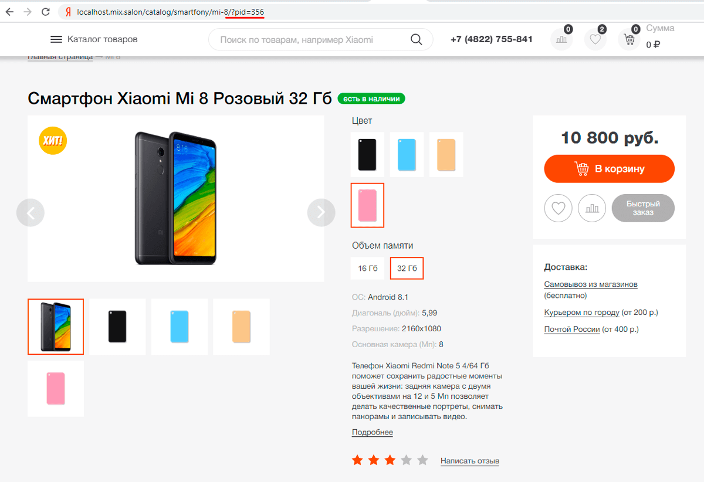This screenshot has width=704, height=482.
Task: Open the Каталог товаров menu
Action: point(94,40)
